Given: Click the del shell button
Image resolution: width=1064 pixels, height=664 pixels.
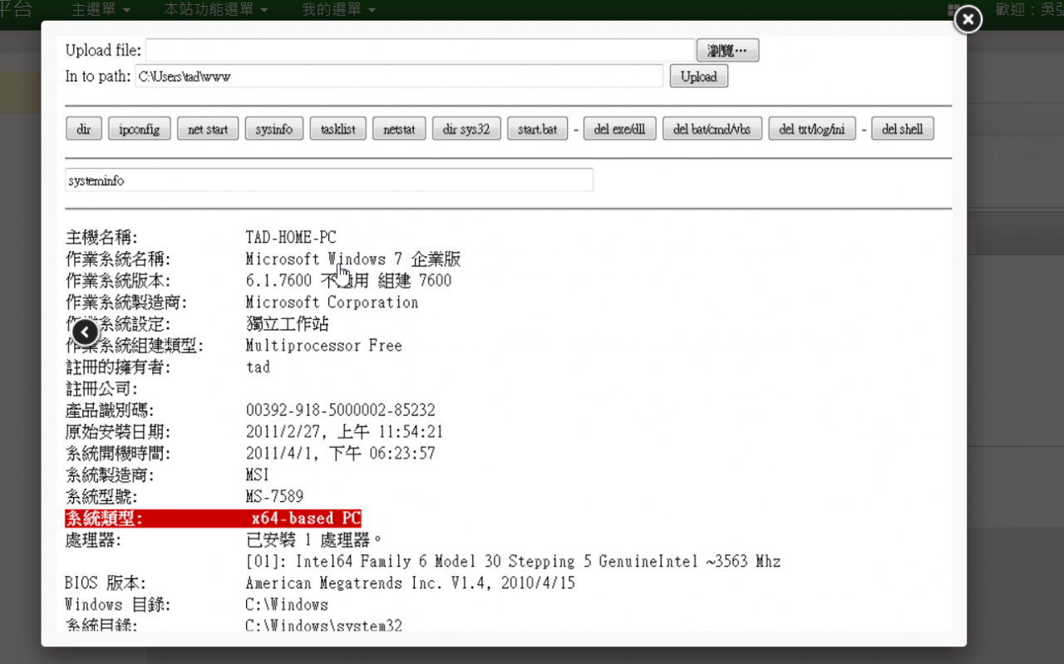Looking at the screenshot, I should pyautogui.click(x=902, y=129).
